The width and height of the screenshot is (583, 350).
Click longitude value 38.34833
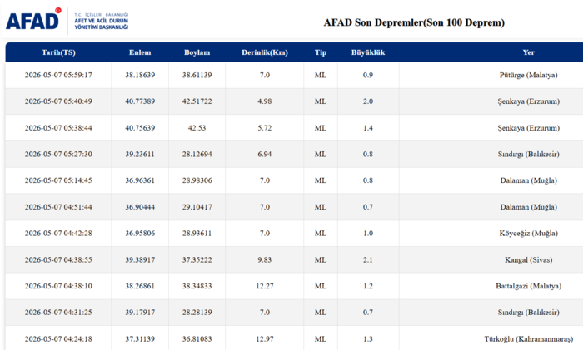tap(197, 286)
